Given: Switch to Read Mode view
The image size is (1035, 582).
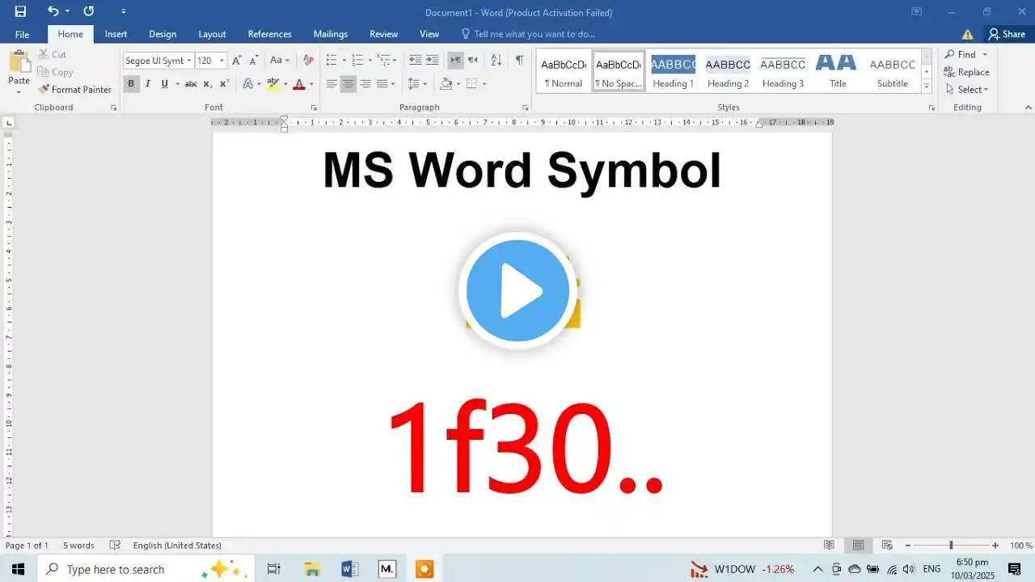Looking at the screenshot, I should coord(829,546).
